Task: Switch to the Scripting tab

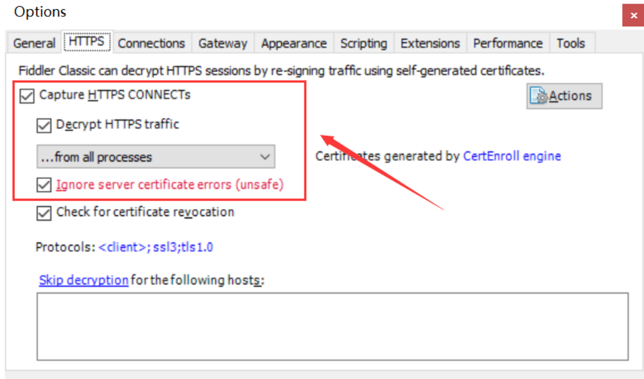Action: click(x=363, y=43)
